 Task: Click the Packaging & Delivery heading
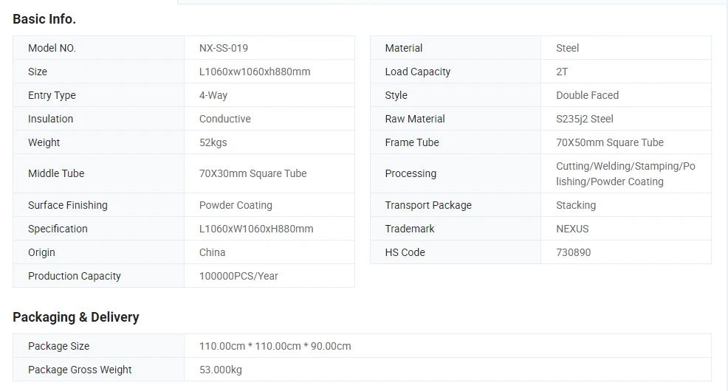[x=75, y=317]
